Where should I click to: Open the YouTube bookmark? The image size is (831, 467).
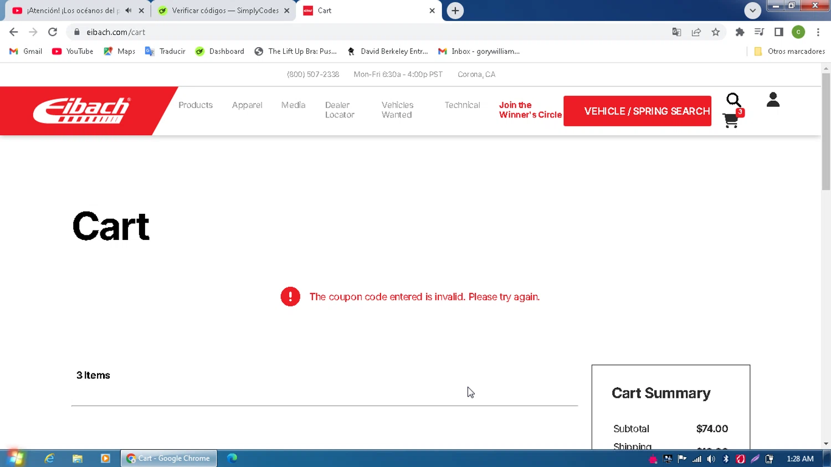click(73, 51)
